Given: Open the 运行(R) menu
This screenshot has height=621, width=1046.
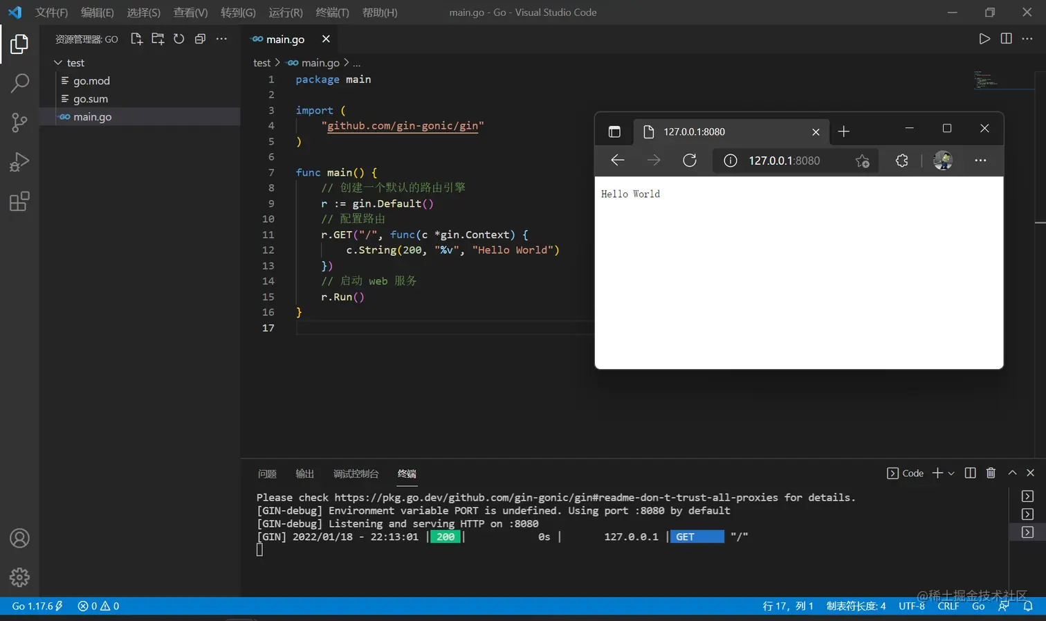Looking at the screenshot, I should click(x=286, y=12).
